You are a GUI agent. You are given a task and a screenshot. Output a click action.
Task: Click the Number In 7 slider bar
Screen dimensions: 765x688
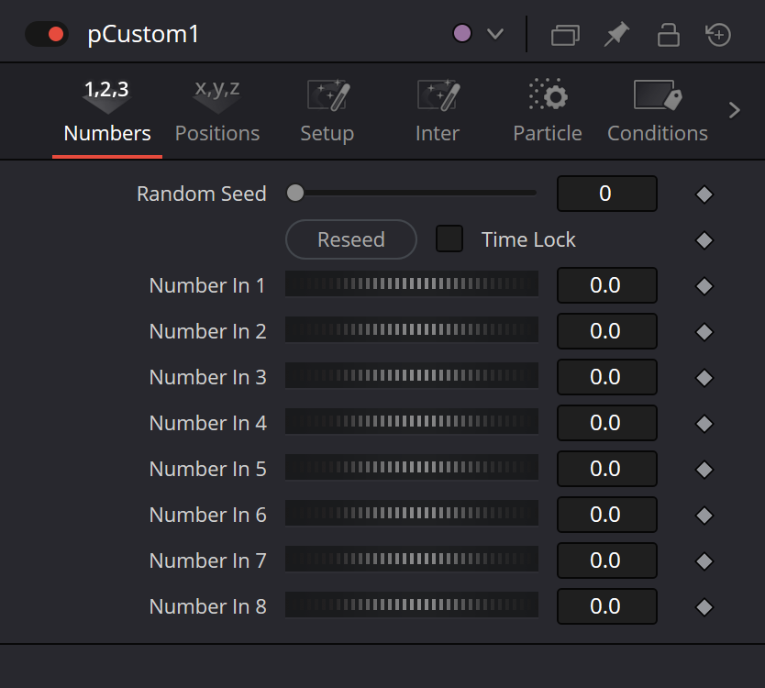412,560
